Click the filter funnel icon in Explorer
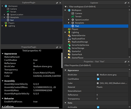This screenshot has width=131, height=109. 66,7
